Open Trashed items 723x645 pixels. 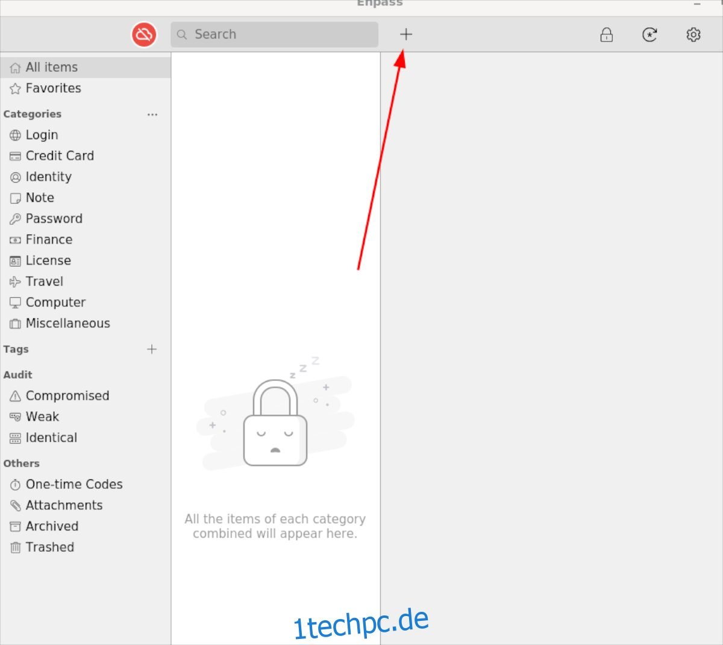(x=86, y=547)
